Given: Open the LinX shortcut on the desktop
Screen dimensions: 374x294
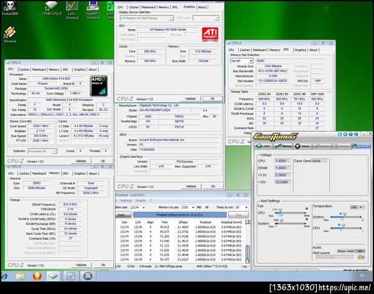Looking at the screenshot, I should [x=72, y=10].
